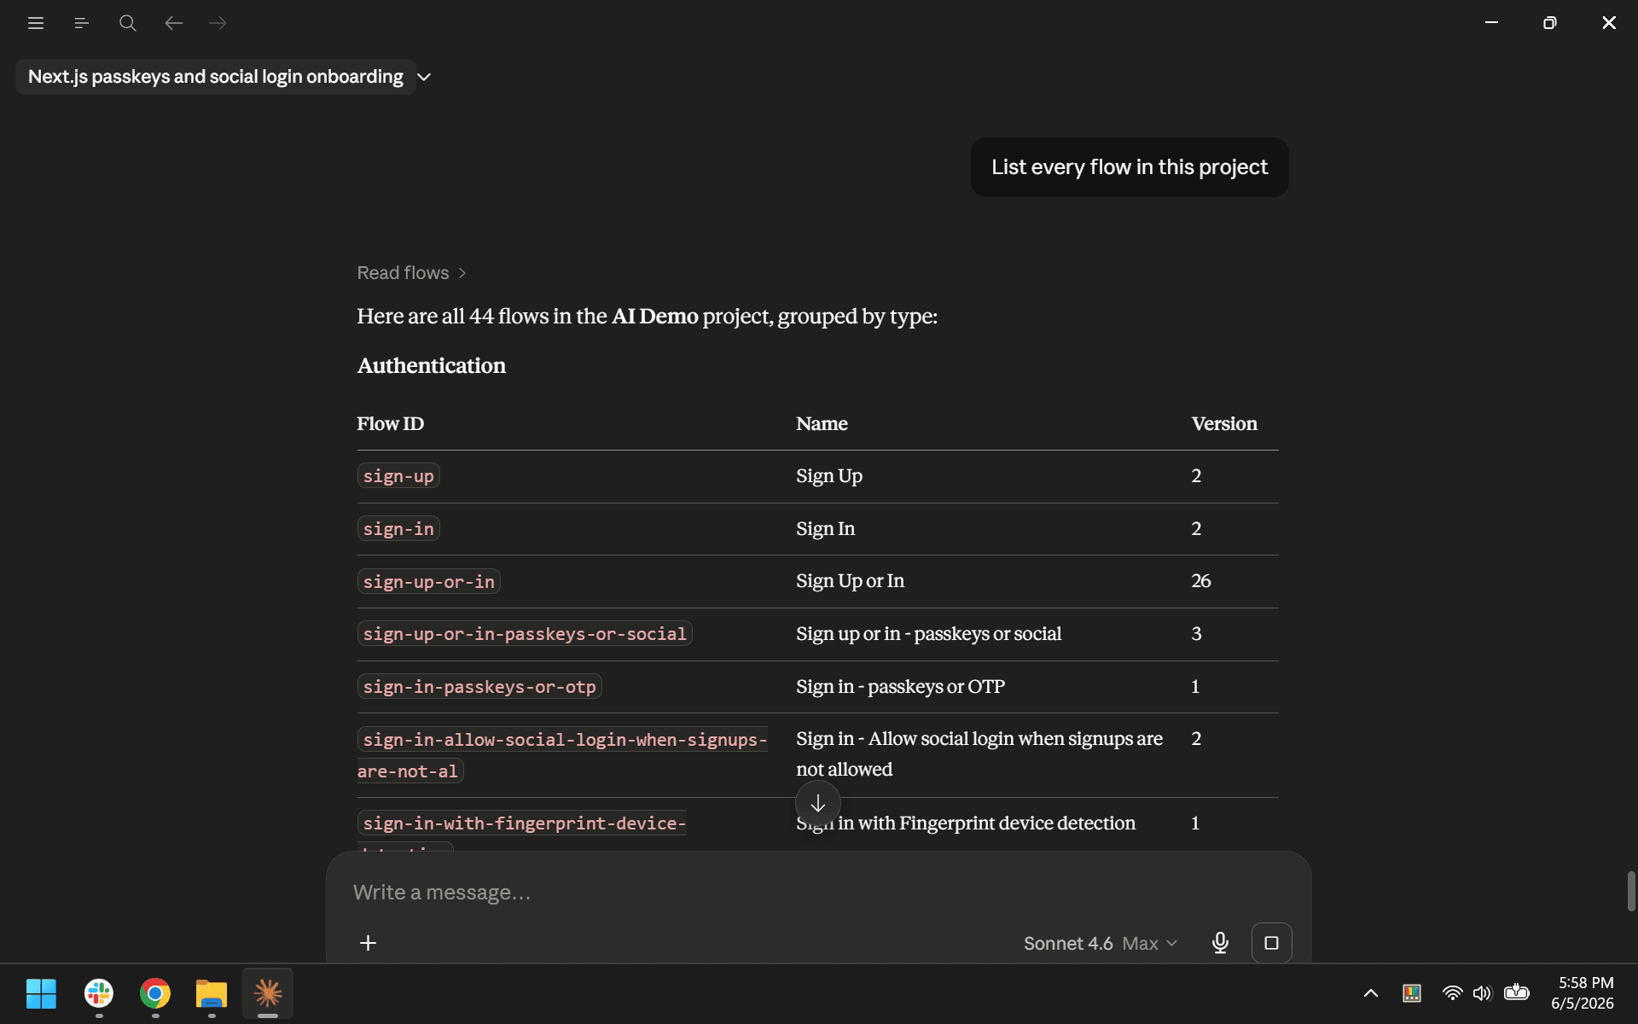Add attachment with the plus icon

coord(368,943)
